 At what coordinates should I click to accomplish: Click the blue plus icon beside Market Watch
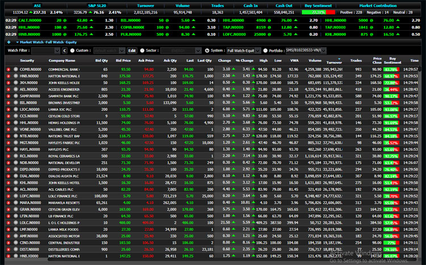point(9,42)
